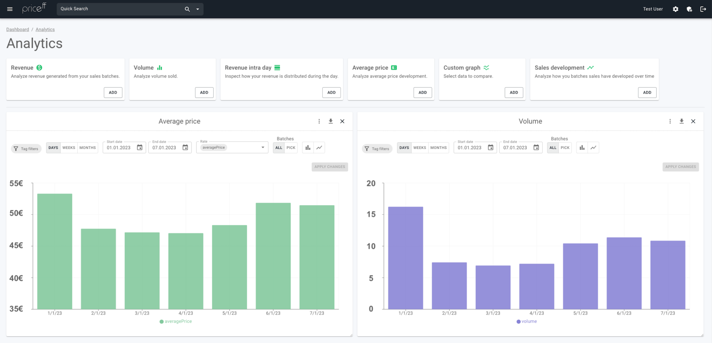Add the Revenue intra day graph
Viewport: 712px width, 343px height.
click(331, 93)
